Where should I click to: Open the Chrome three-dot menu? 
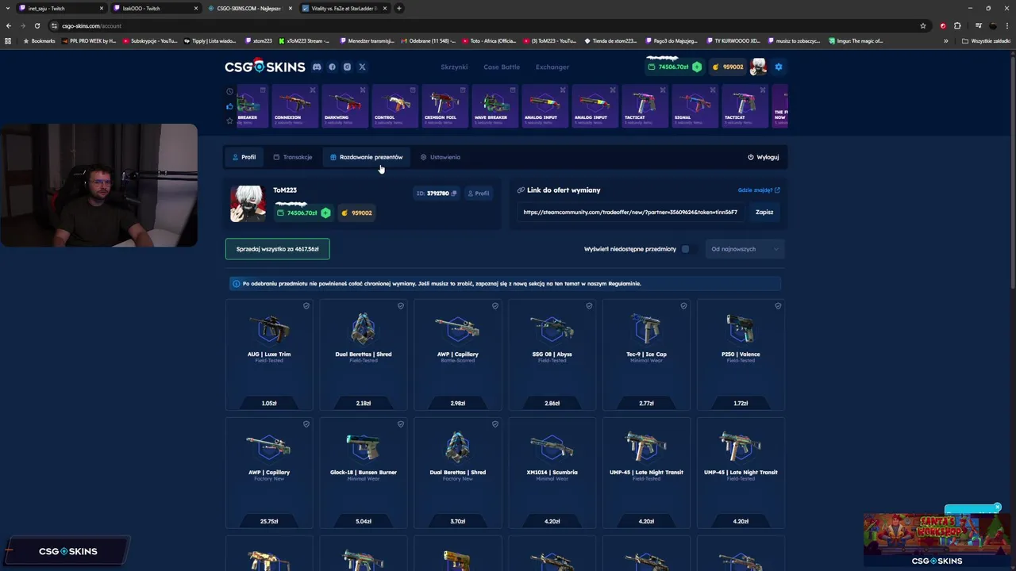1006,25
